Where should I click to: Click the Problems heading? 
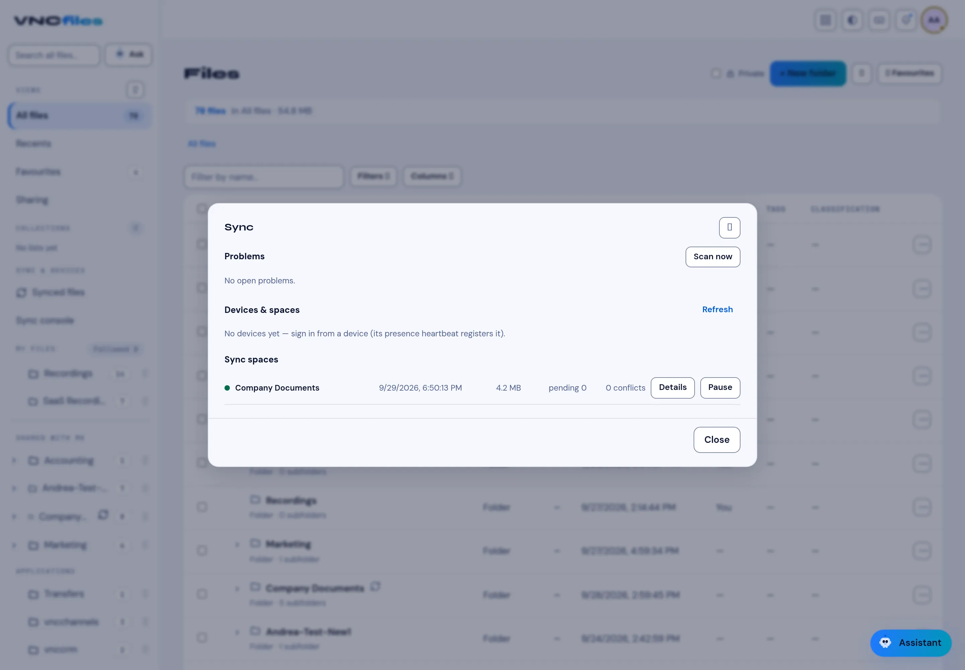[x=244, y=256]
